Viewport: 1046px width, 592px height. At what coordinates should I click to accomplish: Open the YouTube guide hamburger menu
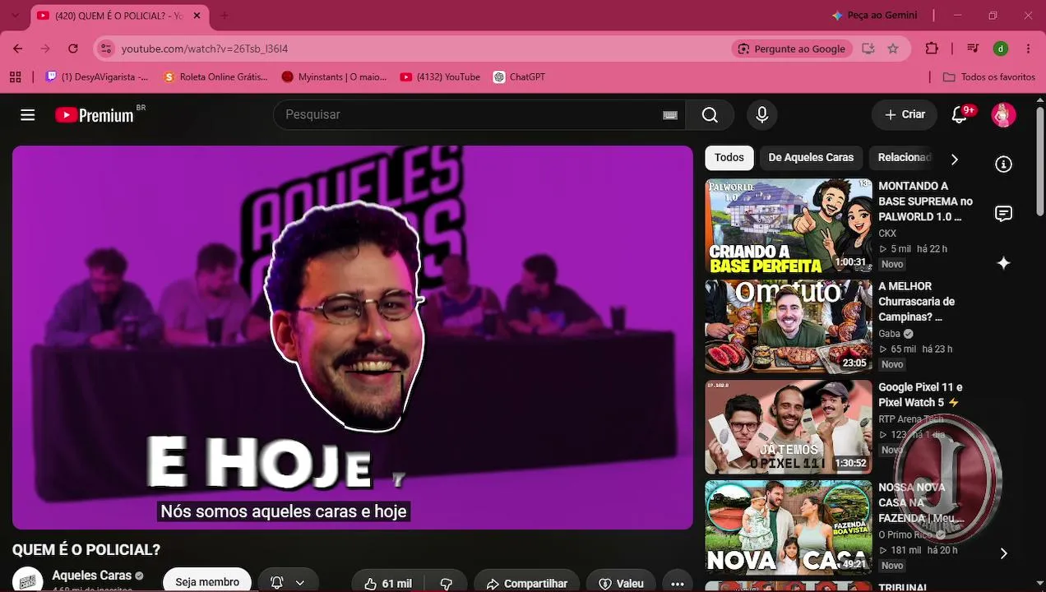coord(28,115)
